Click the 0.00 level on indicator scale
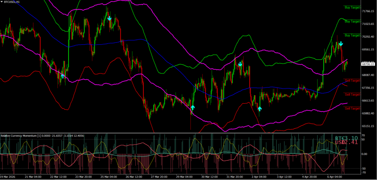The image size is (377, 180). [x=365, y=154]
